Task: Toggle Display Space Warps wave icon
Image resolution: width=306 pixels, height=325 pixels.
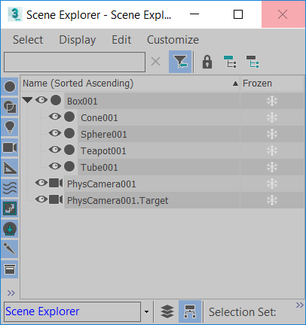Action: tap(10, 188)
